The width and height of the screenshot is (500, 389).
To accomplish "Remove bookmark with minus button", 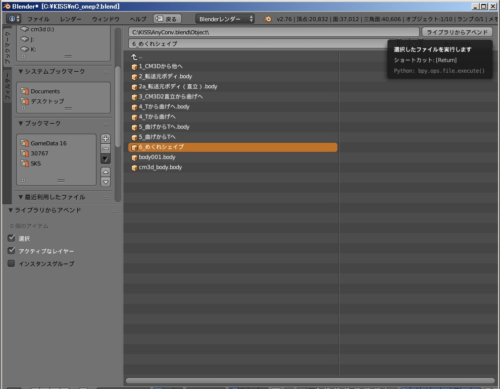I will coord(106,148).
